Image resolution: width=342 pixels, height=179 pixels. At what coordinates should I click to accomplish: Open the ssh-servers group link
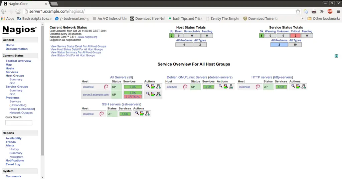(131, 104)
